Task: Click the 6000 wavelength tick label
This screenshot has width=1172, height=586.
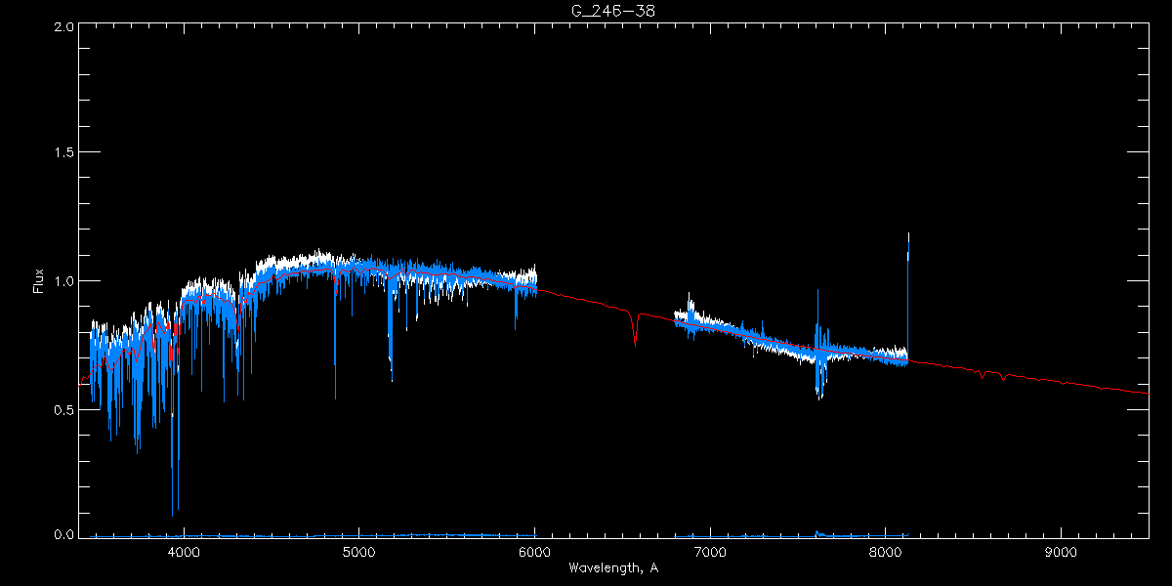Action: (x=534, y=550)
